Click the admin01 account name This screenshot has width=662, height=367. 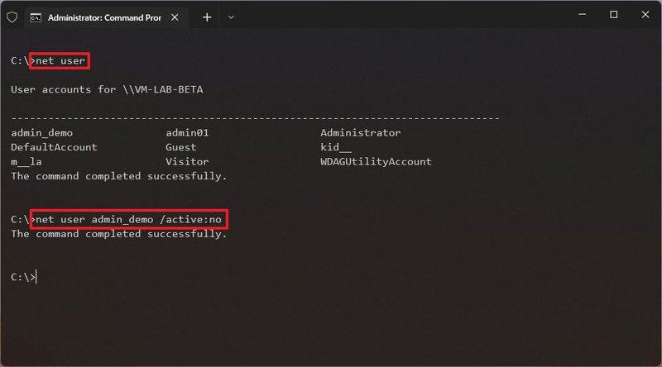click(x=187, y=133)
